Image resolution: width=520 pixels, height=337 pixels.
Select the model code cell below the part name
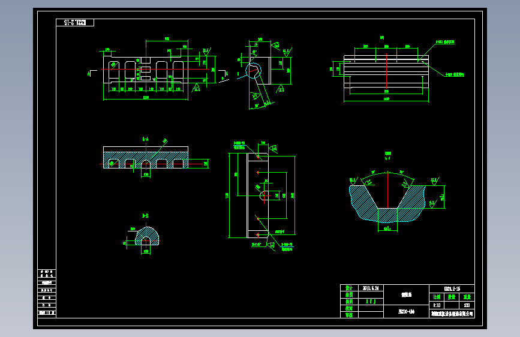[406, 311]
